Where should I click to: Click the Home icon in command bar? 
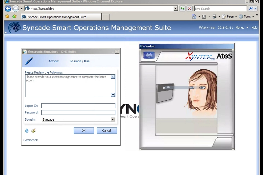[194, 17]
